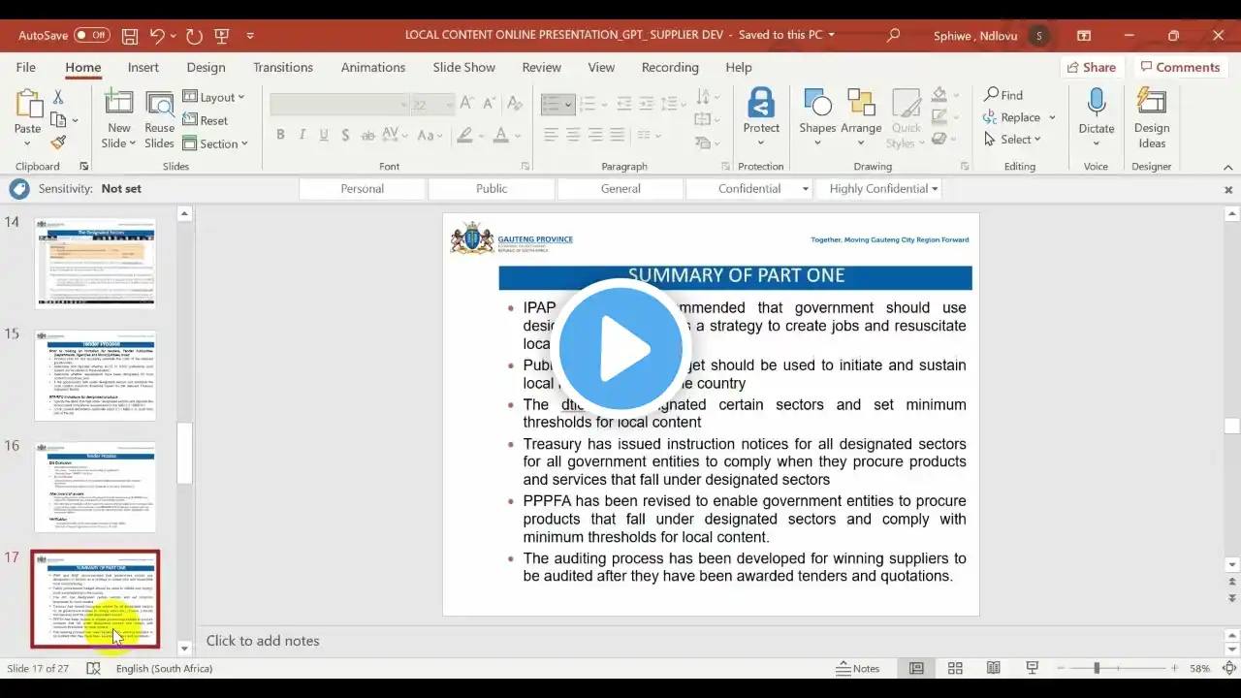Open Reading View from status bar

(993, 668)
